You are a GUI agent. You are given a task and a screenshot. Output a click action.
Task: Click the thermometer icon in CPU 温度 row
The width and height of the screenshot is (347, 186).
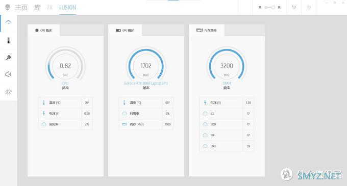tap(44, 102)
